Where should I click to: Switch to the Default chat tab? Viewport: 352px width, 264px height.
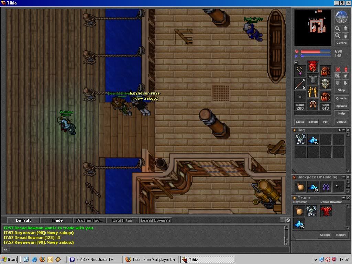(x=23, y=220)
